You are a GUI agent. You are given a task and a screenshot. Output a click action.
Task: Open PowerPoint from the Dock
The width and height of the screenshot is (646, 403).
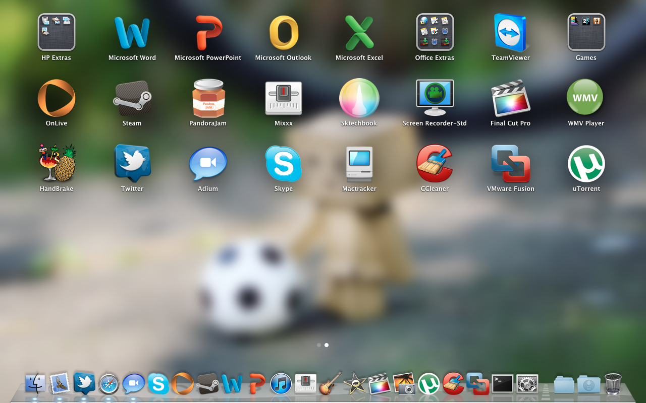point(257,384)
